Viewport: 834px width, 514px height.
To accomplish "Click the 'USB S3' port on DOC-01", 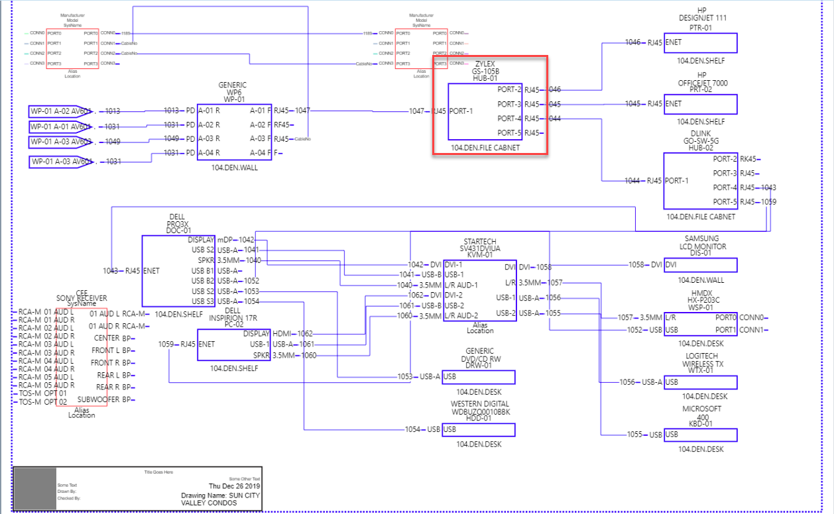I will click(x=203, y=301).
